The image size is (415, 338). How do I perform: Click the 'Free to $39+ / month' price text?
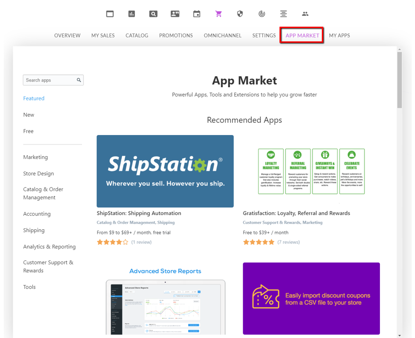click(x=266, y=233)
